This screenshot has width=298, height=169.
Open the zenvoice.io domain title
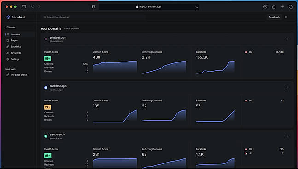tap(58, 135)
